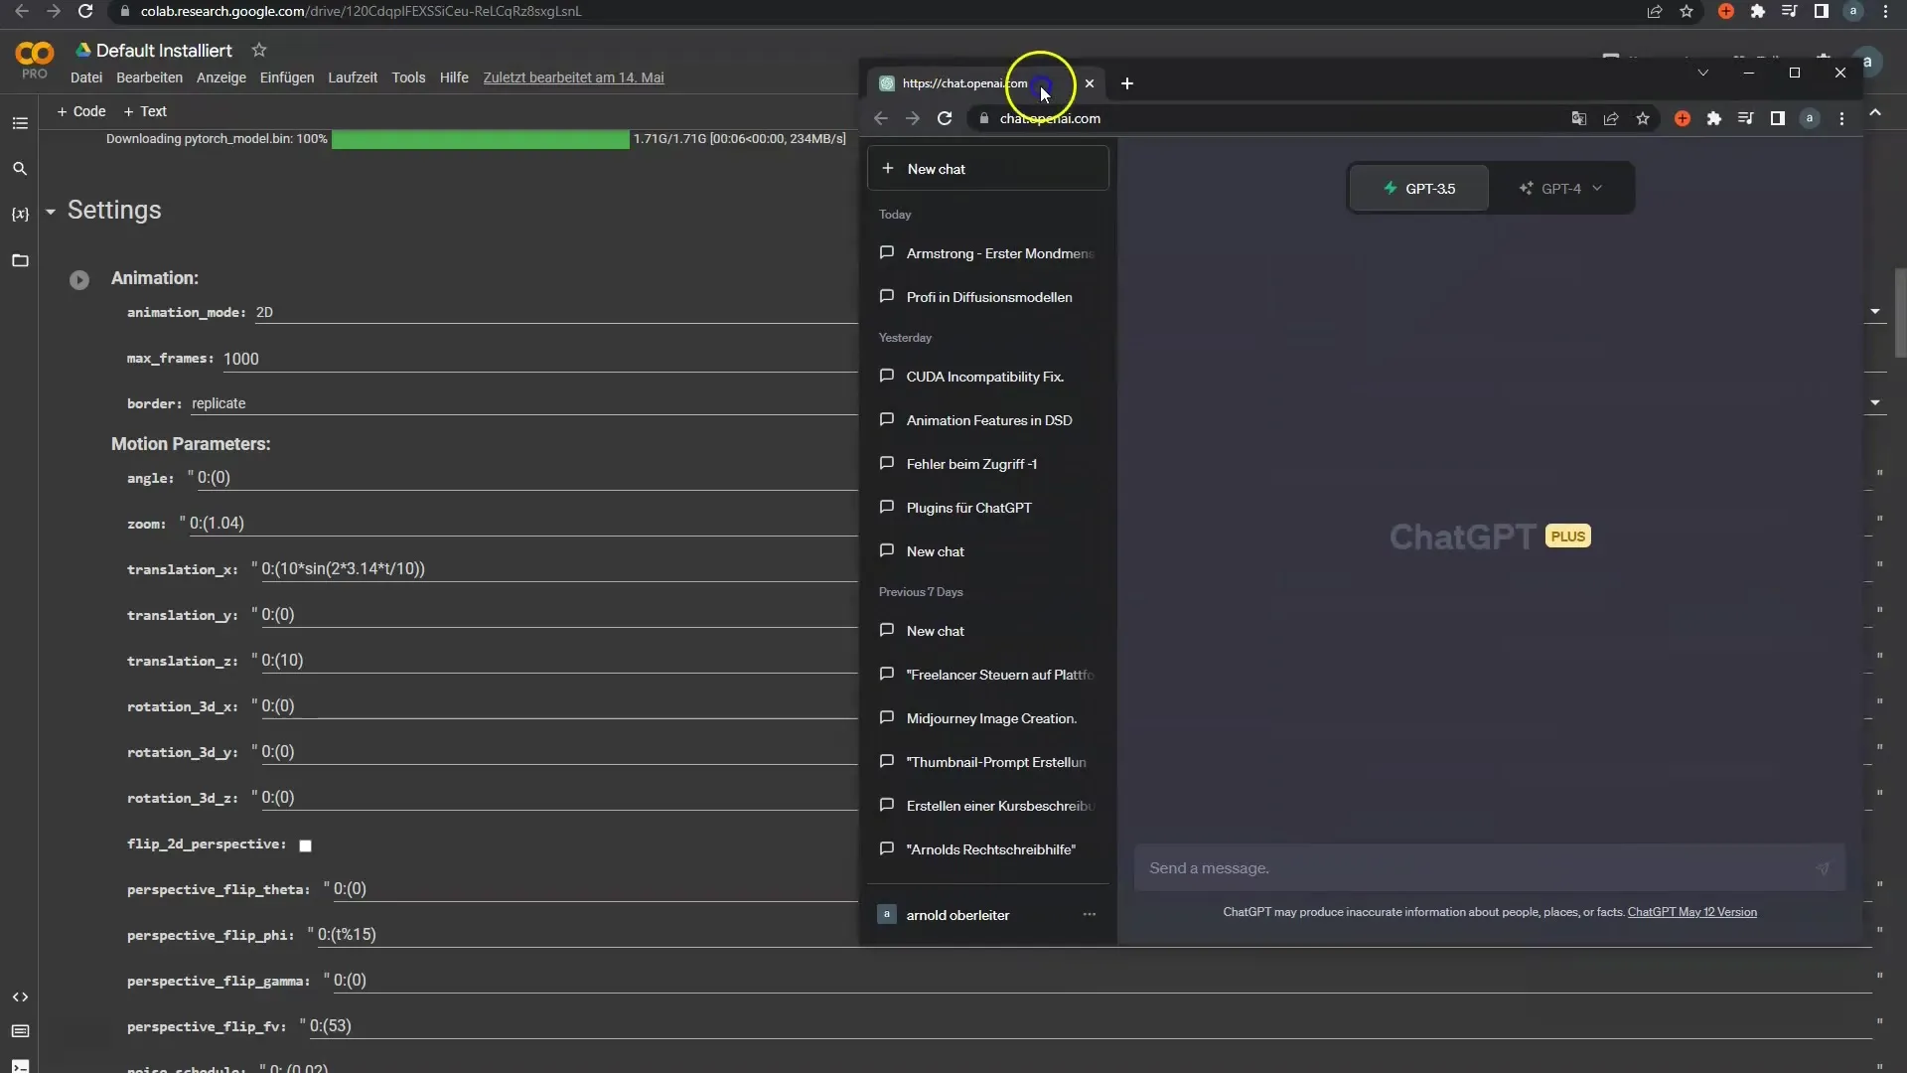Open the Armstrong - Erster Mondmensch chat
The height and width of the screenshot is (1073, 1907).
pos(988,253)
